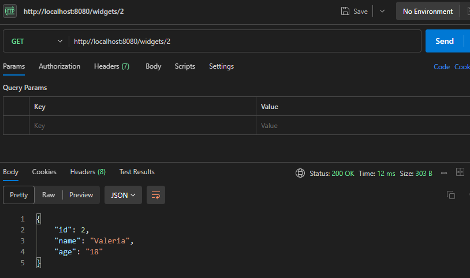470x278 pixels.
Task: Select the Pretty response view
Action: [x=19, y=195]
